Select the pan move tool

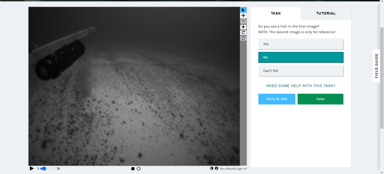[243, 16]
